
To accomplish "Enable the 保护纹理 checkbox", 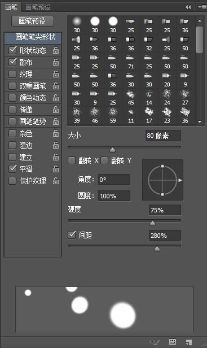I will click(12, 181).
